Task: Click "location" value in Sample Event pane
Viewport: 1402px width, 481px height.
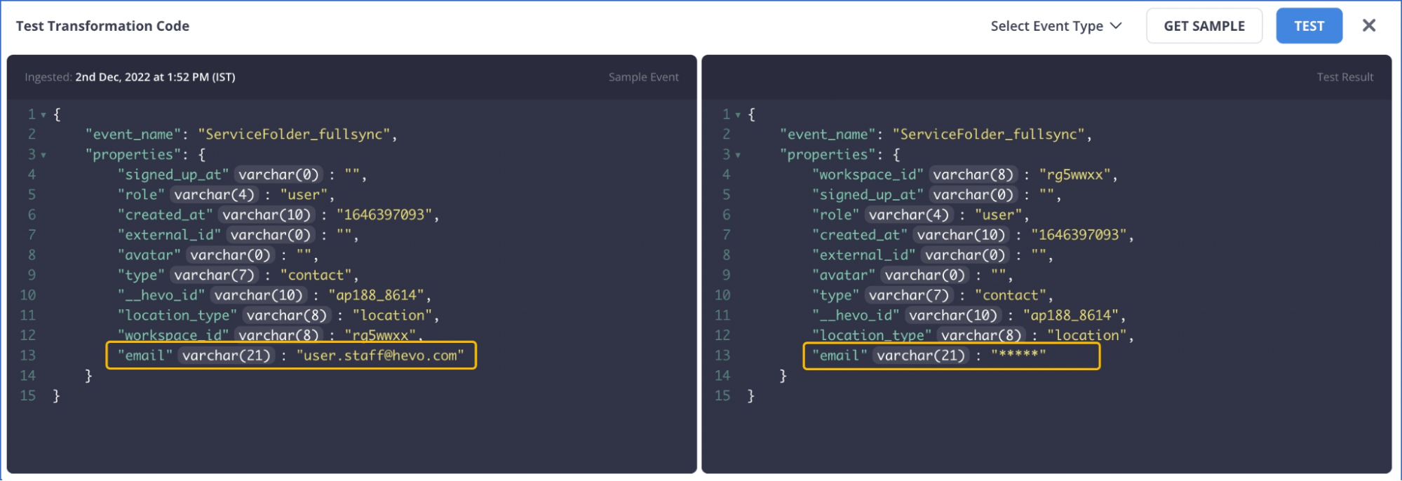Action: pos(392,316)
